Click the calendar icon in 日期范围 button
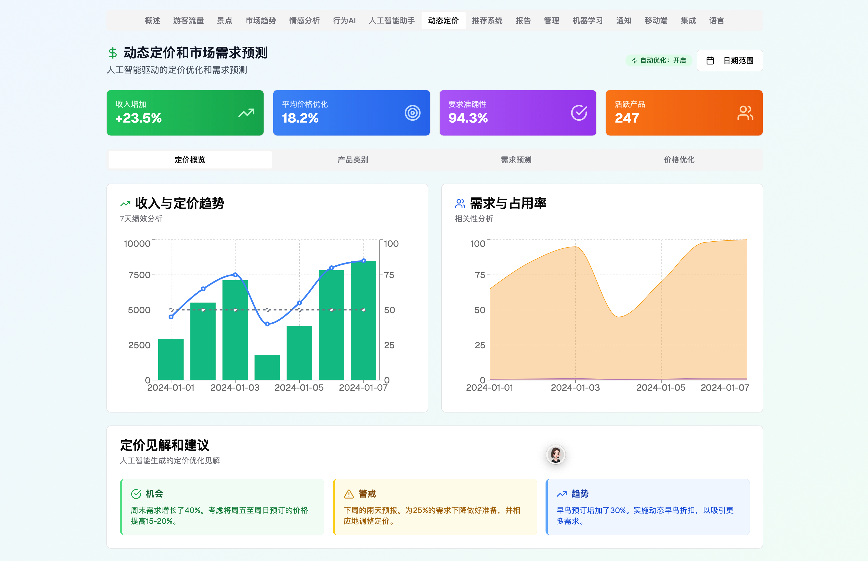Screen dimensions: 868x561 click(x=710, y=60)
